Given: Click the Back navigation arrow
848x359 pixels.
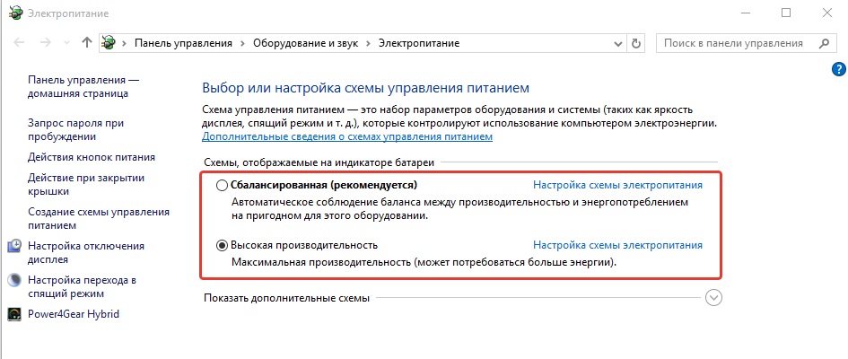Looking at the screenshot, I should pos(19,42).
